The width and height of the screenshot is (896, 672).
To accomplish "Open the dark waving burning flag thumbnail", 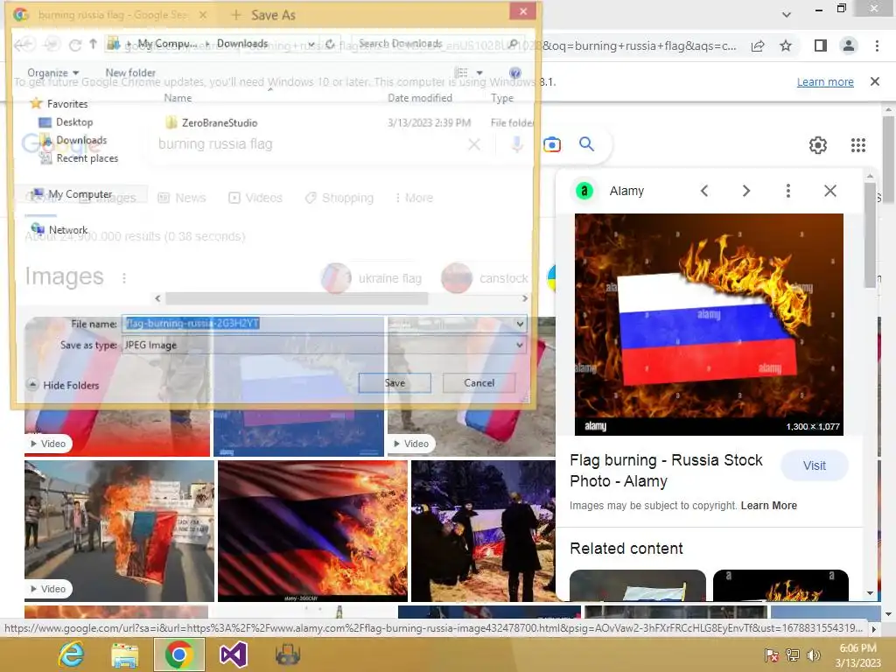I will [x=312, y=531].
